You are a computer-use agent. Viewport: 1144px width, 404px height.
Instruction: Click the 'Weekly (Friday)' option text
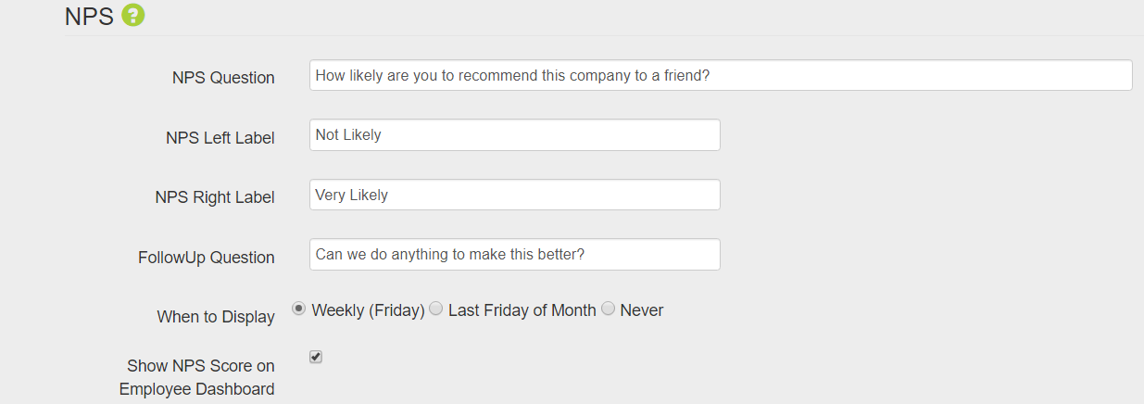pos(368,310)
